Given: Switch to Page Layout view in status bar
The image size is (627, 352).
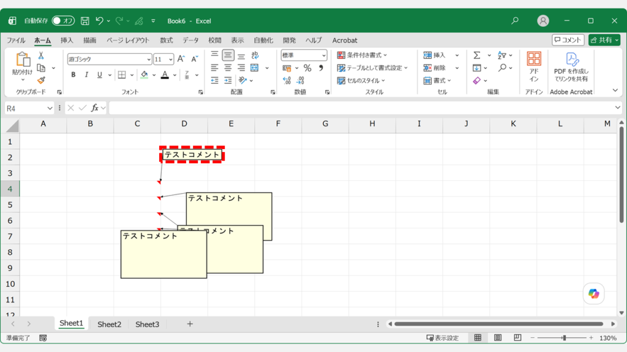Looking at the screenshot, I should tap(498, 338).
